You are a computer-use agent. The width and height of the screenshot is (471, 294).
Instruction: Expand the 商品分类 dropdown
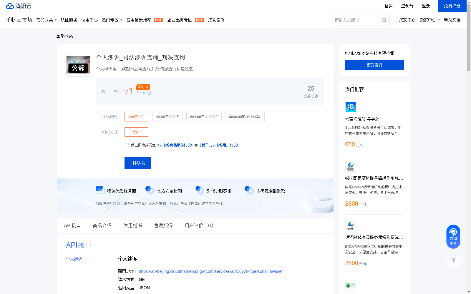click(47, 20)
